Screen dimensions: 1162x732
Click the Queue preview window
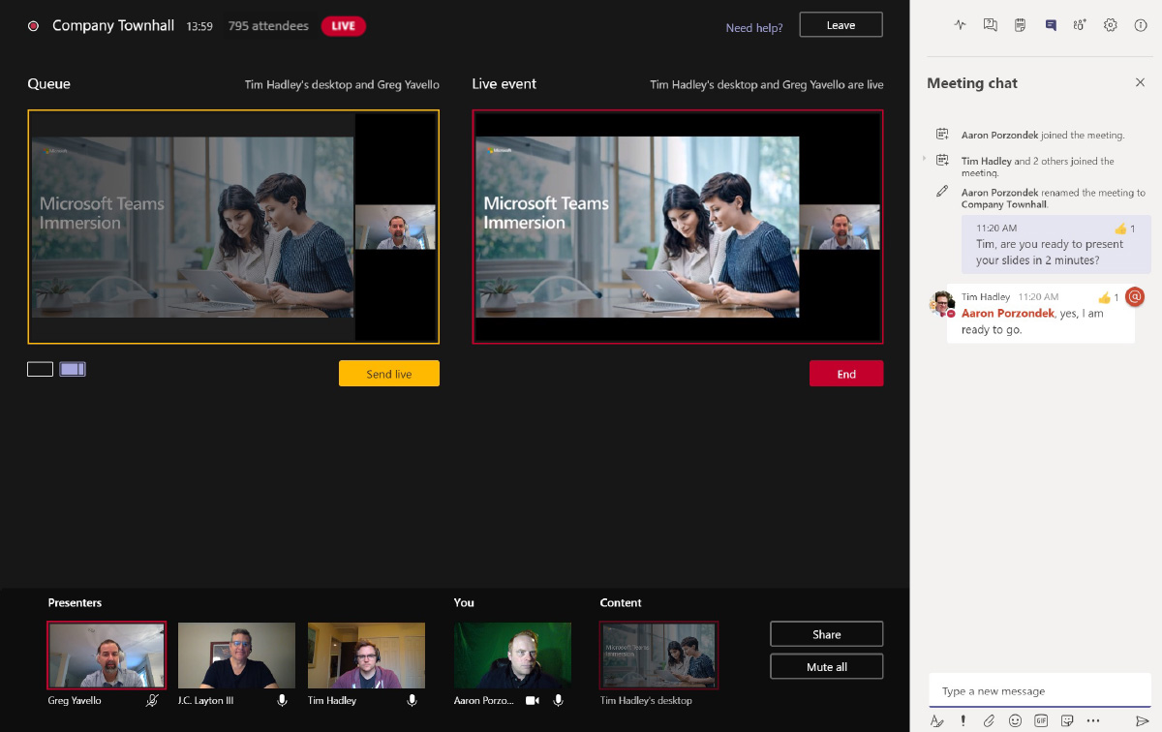[x=233, y=227]
